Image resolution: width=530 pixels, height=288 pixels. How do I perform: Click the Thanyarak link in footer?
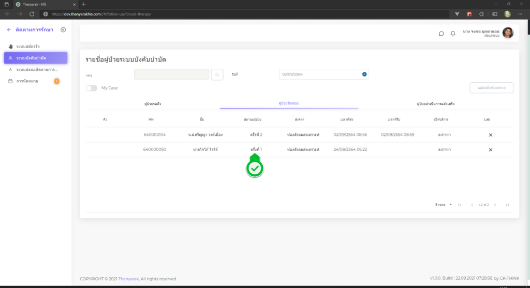tap(128, 279)
